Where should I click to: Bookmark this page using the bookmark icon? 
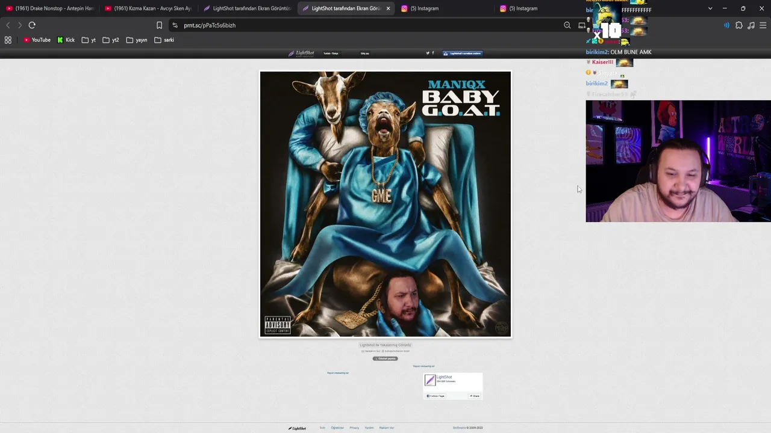(159, 25)
